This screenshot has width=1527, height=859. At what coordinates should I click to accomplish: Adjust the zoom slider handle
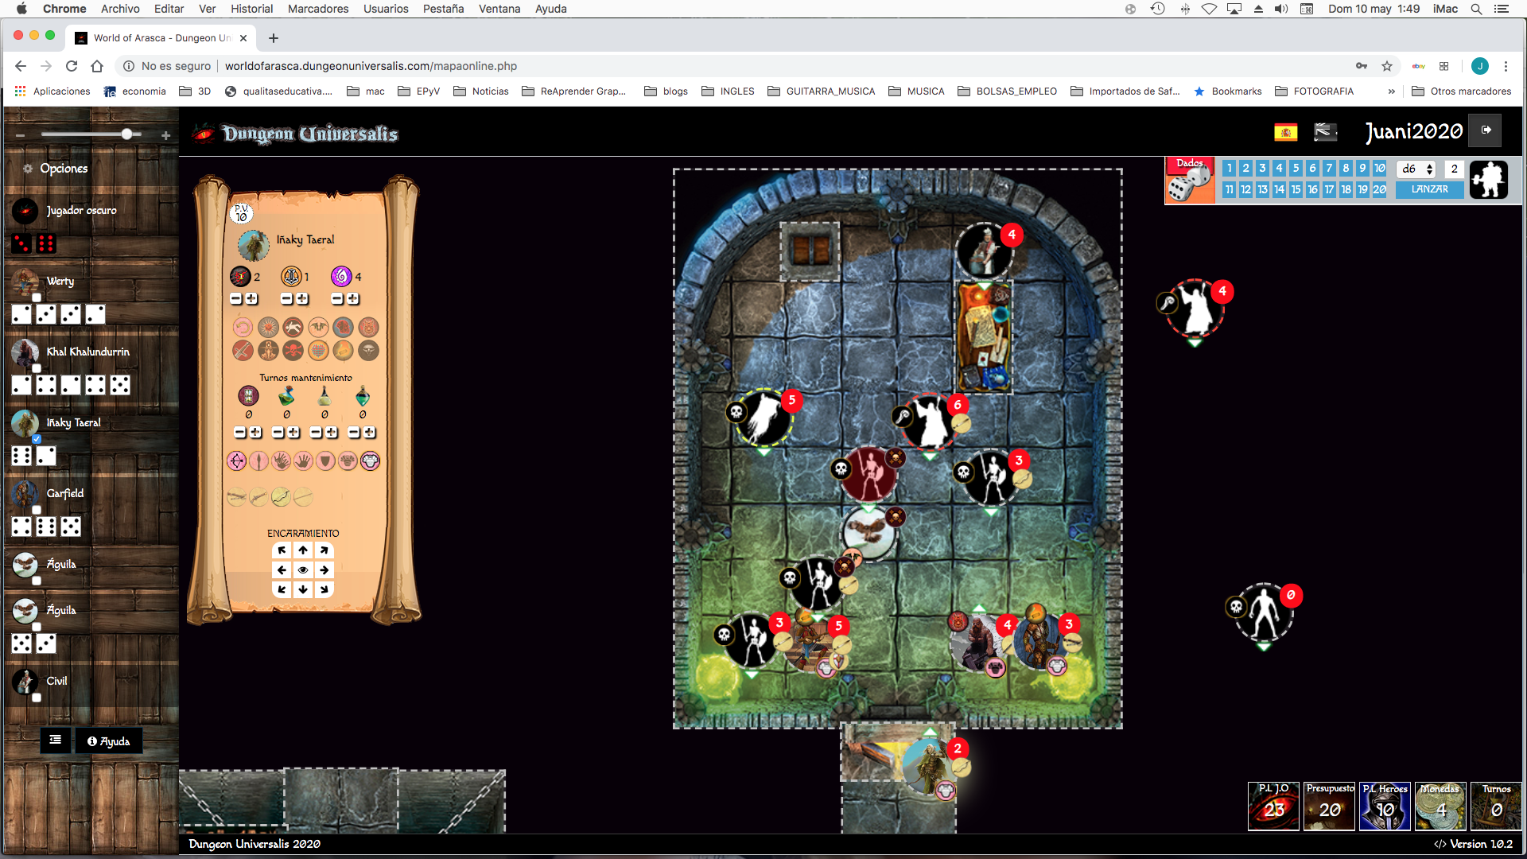pos(126,134)
